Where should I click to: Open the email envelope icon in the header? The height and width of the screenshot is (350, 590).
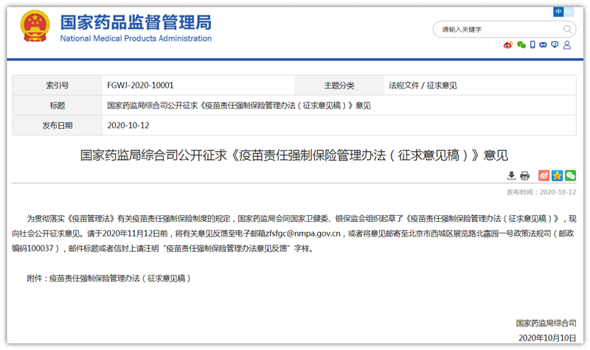click(x=543, y=45)
